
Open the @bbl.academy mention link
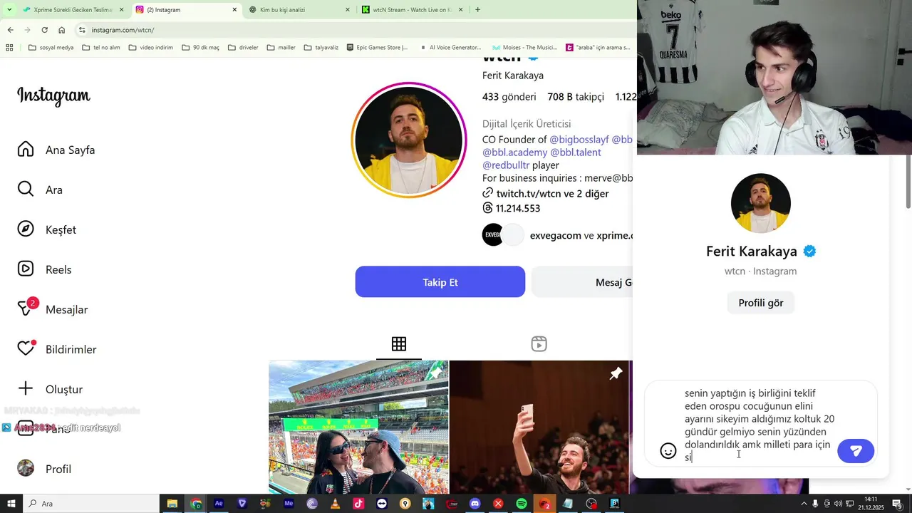click(x=515, y=152)
